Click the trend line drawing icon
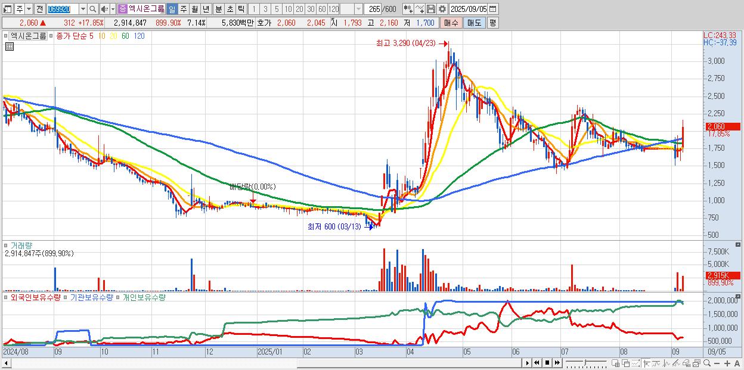 [x=676, y=363]
